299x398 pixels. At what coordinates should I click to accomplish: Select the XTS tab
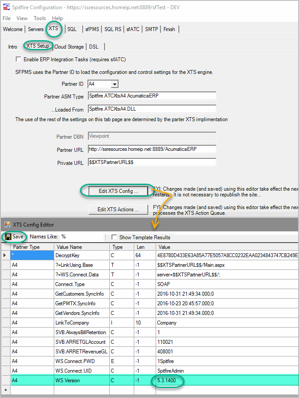pyautogui.click(x=53, y=28)
